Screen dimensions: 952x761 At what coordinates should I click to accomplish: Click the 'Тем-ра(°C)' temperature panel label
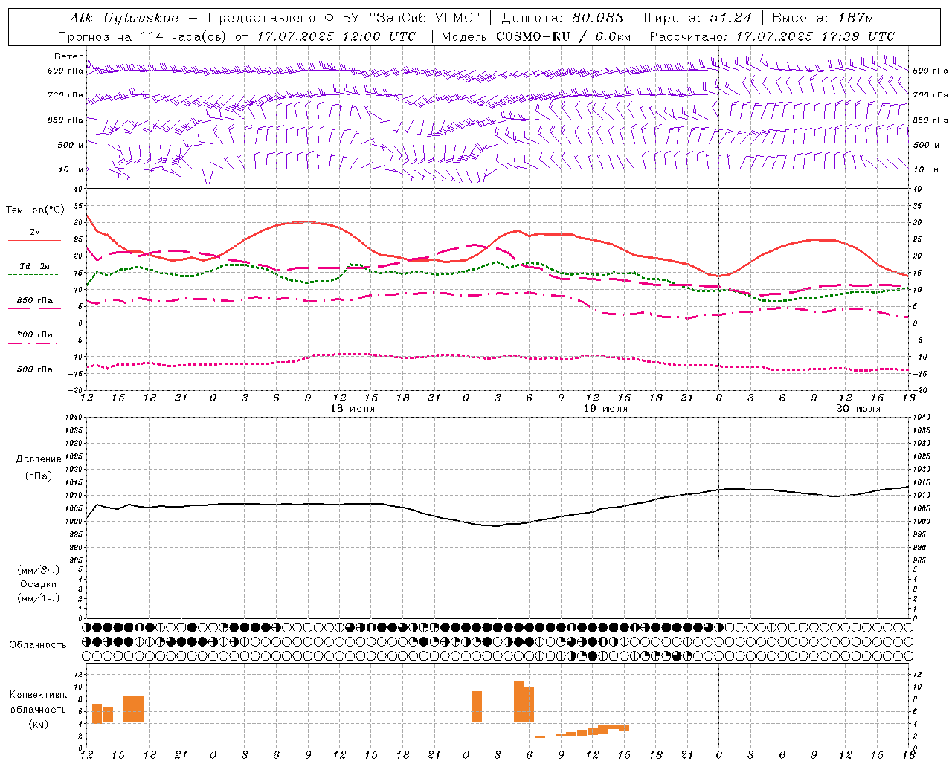tap(35, 210)
